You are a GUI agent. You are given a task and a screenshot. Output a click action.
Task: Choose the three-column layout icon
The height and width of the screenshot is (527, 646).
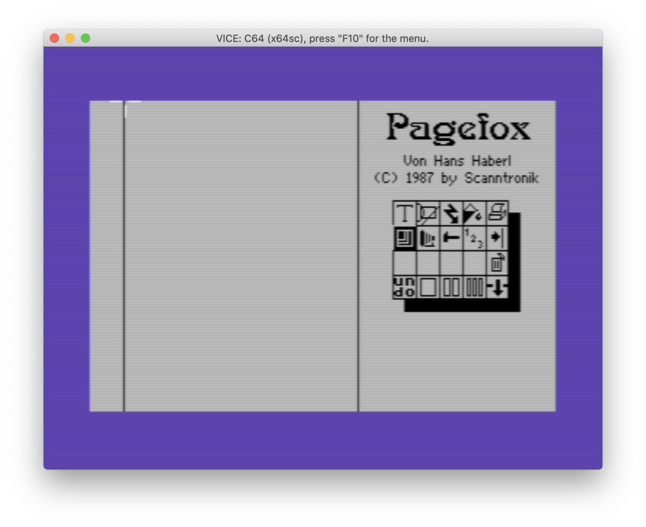click(474, 287)
